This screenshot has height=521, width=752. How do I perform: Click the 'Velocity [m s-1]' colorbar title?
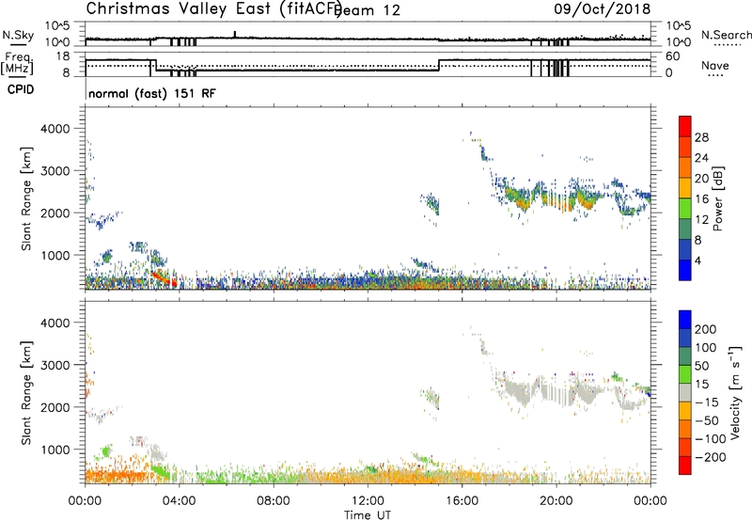click(735, 392)
